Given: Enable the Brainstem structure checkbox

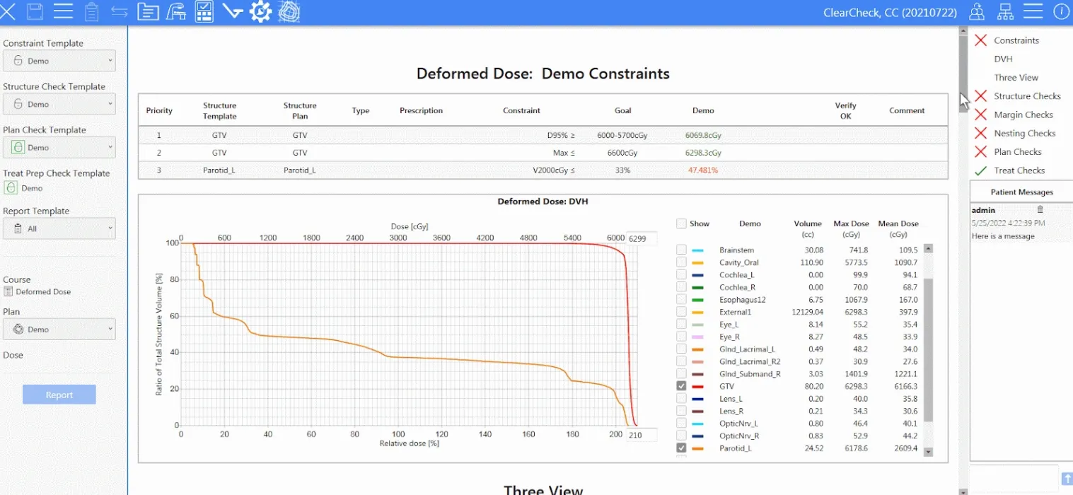Looking at the screenshot, I should (x=681, y=250).
